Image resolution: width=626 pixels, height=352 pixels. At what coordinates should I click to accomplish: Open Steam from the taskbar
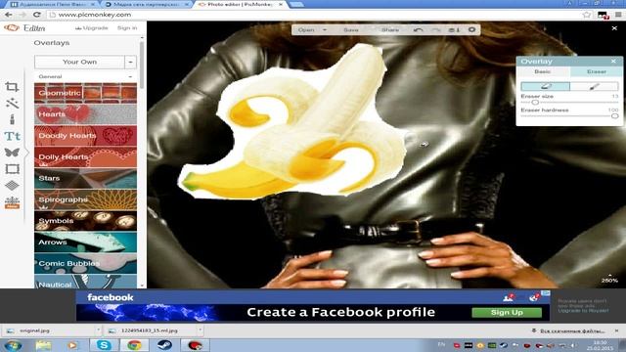point(164,345)
